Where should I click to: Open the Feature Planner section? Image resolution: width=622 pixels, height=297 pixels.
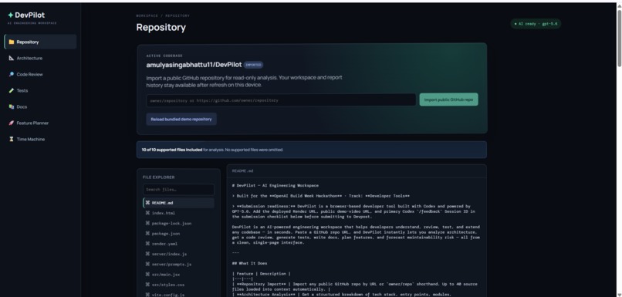click(x=40, y=123)
